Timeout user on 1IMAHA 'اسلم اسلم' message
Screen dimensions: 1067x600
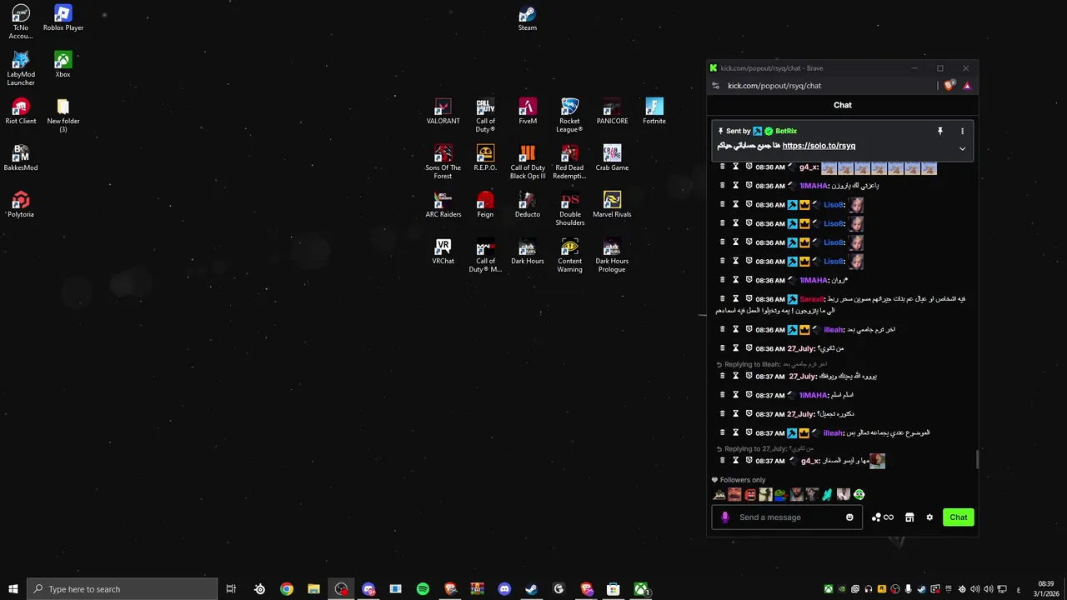735,395
